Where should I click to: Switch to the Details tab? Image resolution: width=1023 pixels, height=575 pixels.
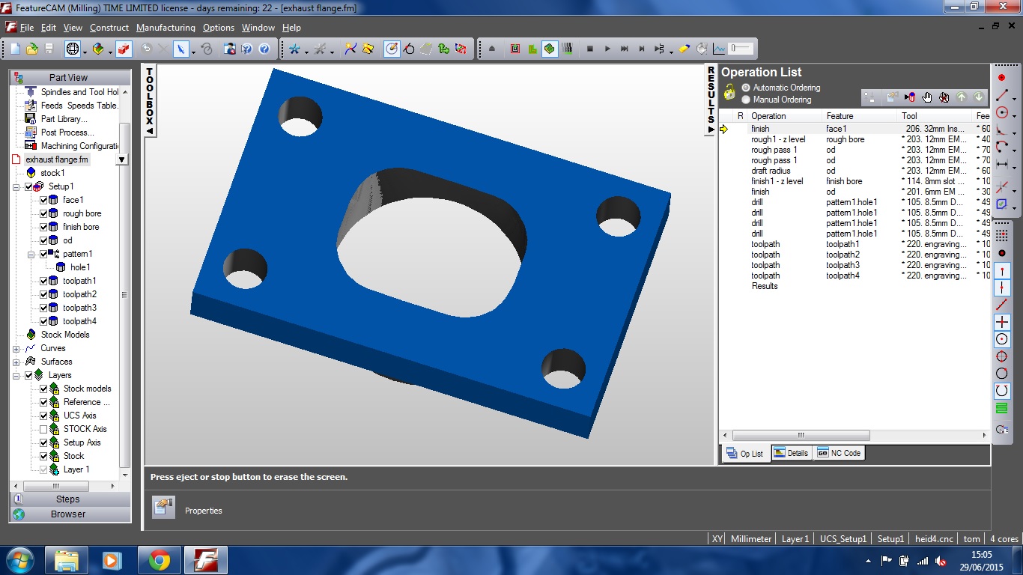[790, 453]
